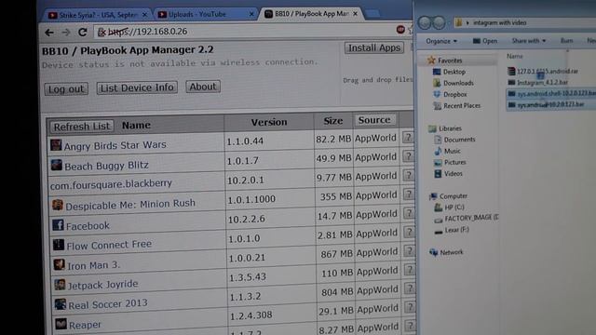Click the Beach Buggy Blitz app icon

pyautogui.click(x=57, y=165)
